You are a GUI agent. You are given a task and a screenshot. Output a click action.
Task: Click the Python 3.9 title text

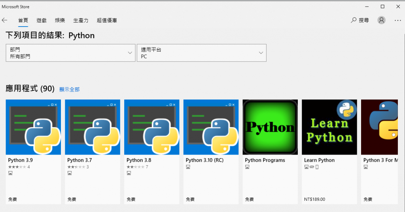click(x=21, y=160)
